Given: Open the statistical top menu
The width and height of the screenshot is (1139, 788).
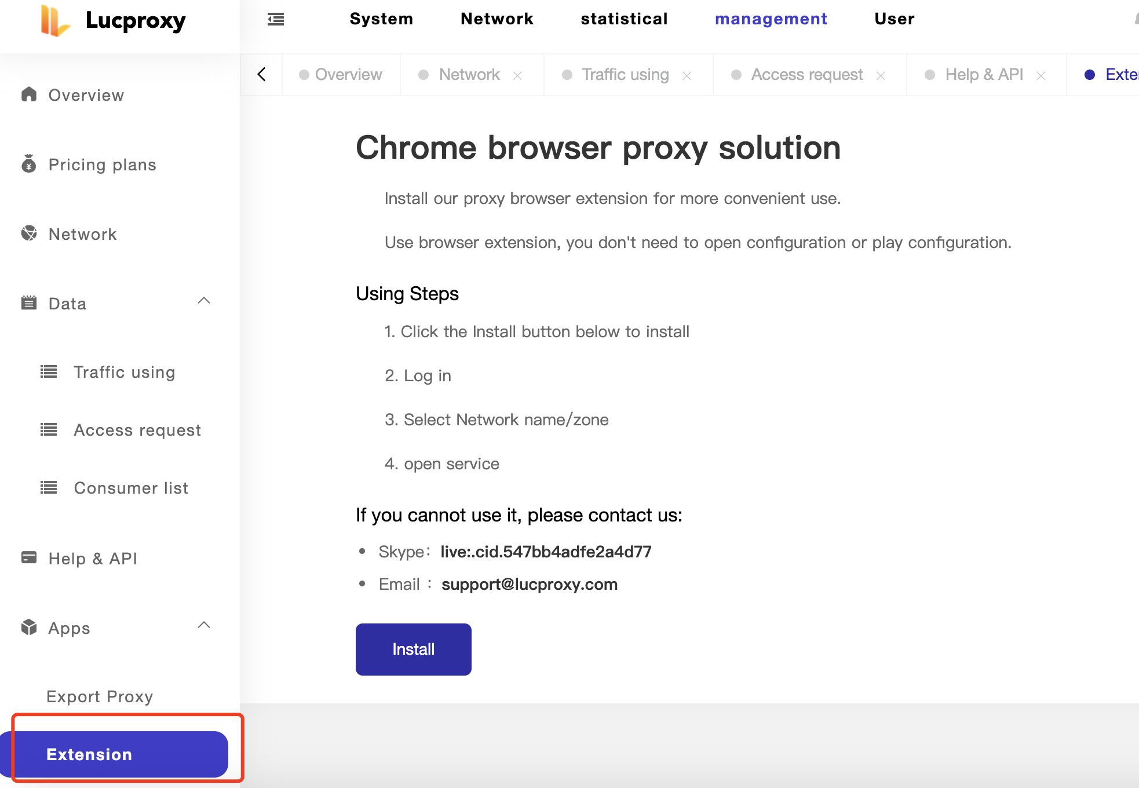Looking at the screenshot, I should [624, 19].
